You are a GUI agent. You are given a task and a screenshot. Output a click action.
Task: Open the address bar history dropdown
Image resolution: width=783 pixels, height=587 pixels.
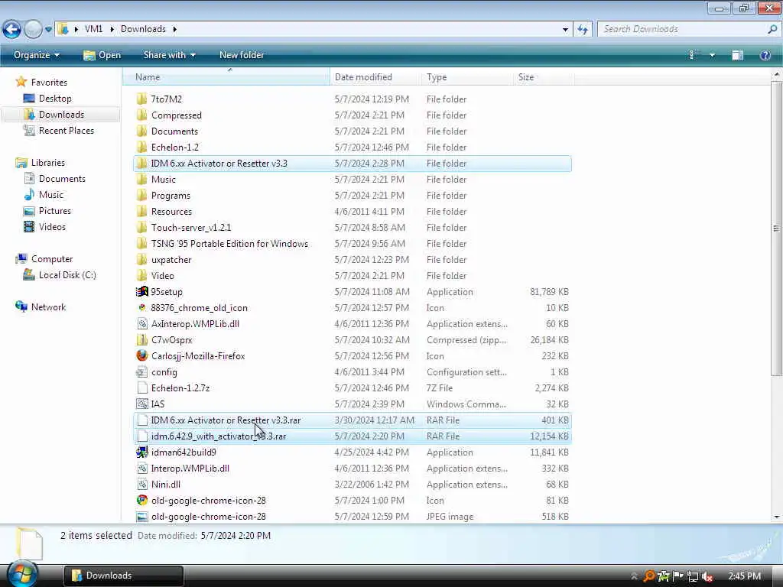click(565, 30)
